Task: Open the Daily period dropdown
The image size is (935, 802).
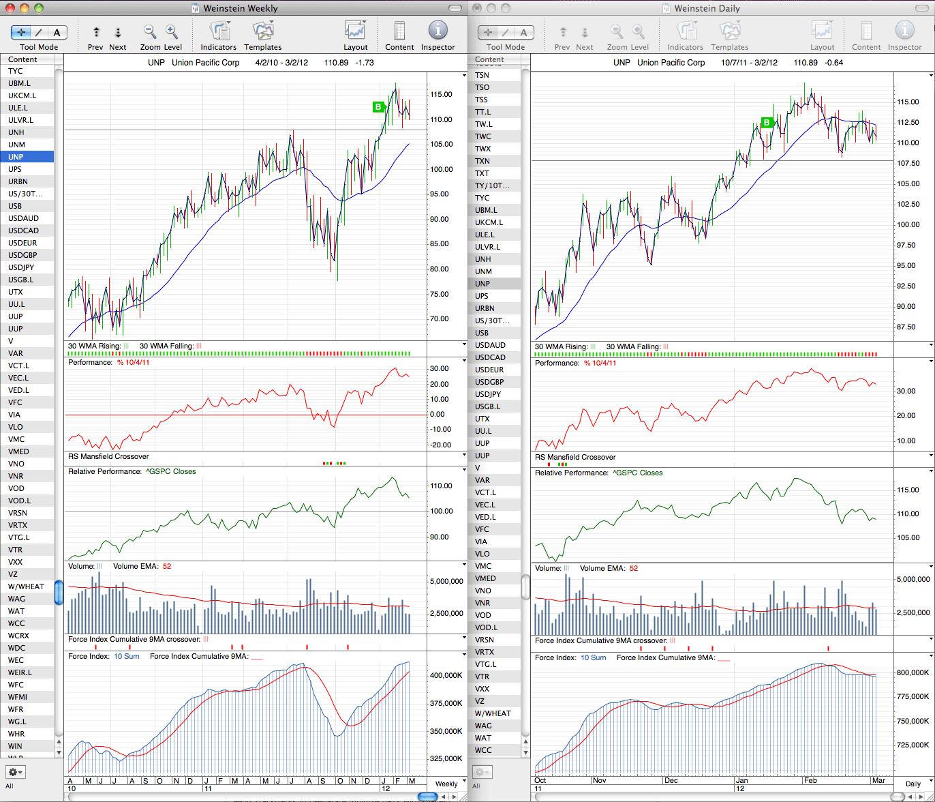Action: [x=913, y=784]
